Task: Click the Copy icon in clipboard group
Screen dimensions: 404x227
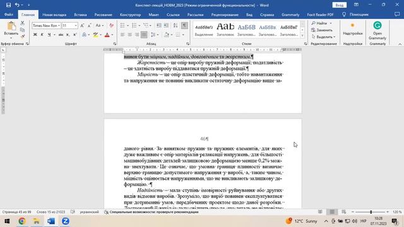Action: (x=23, y=30)
